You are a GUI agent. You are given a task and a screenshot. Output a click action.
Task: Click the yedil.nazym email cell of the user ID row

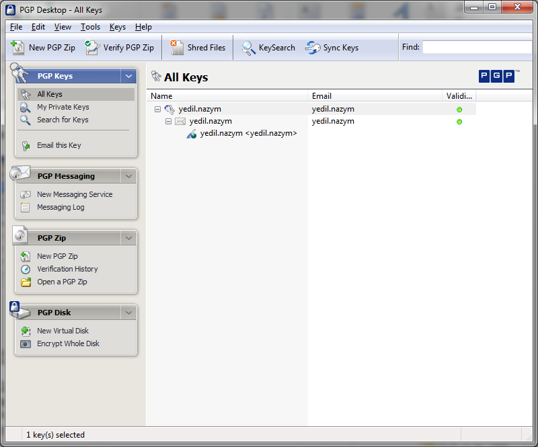tap(333, 121)
